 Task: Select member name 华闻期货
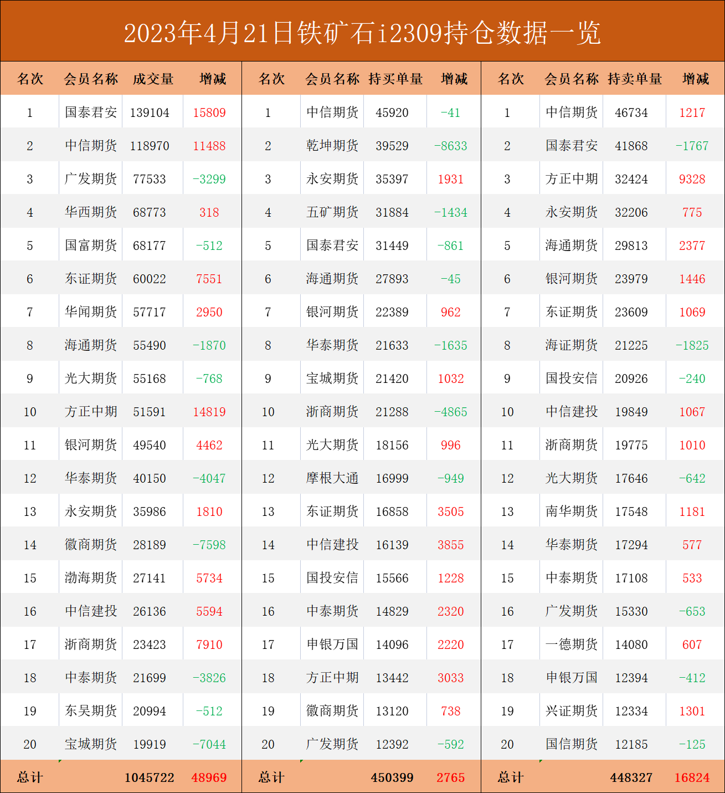(91, 312)
